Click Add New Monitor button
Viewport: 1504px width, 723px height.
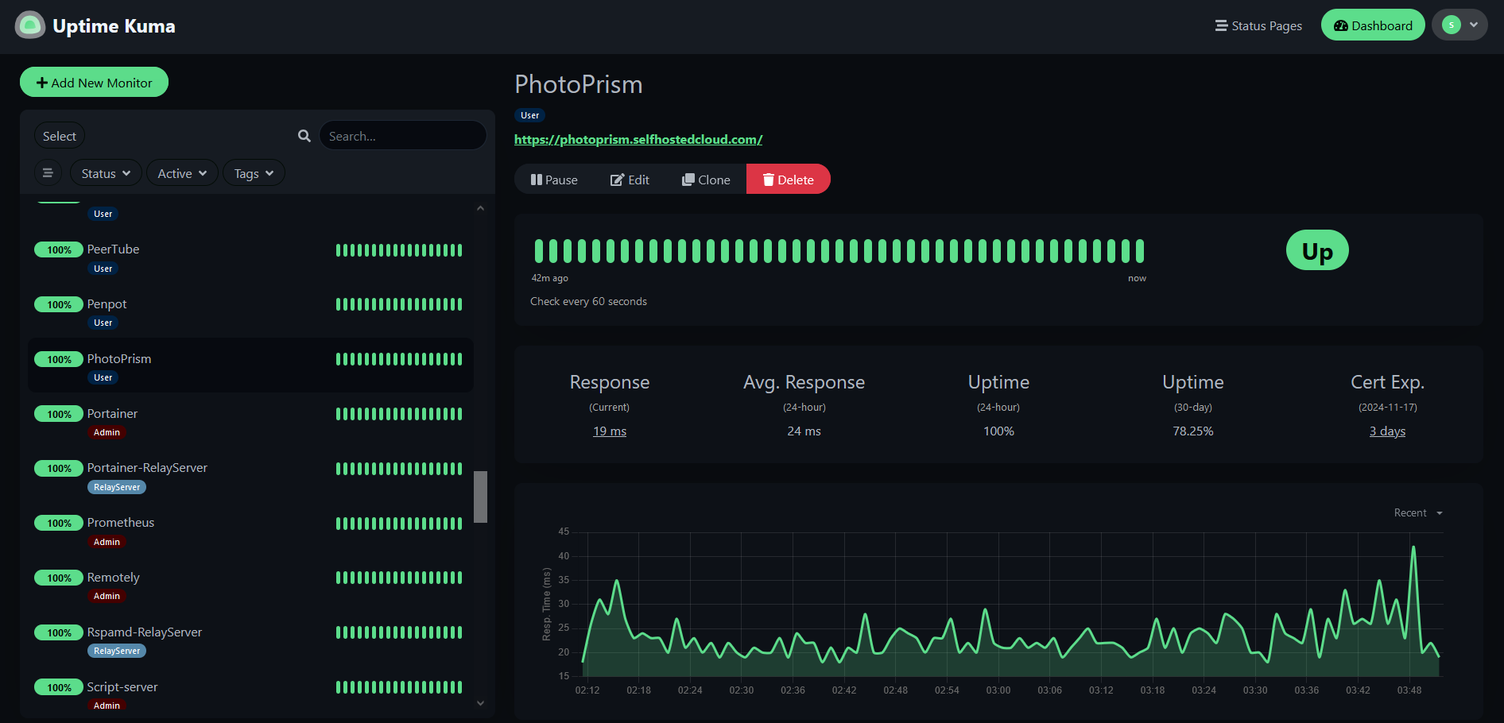tap(94, 83)
